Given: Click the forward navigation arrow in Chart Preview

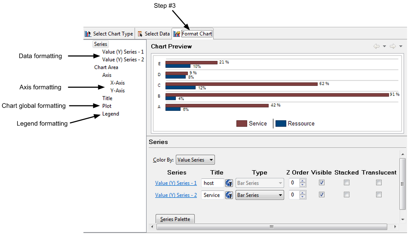Looking at the screenshot, I should click(x=393, y=46).
